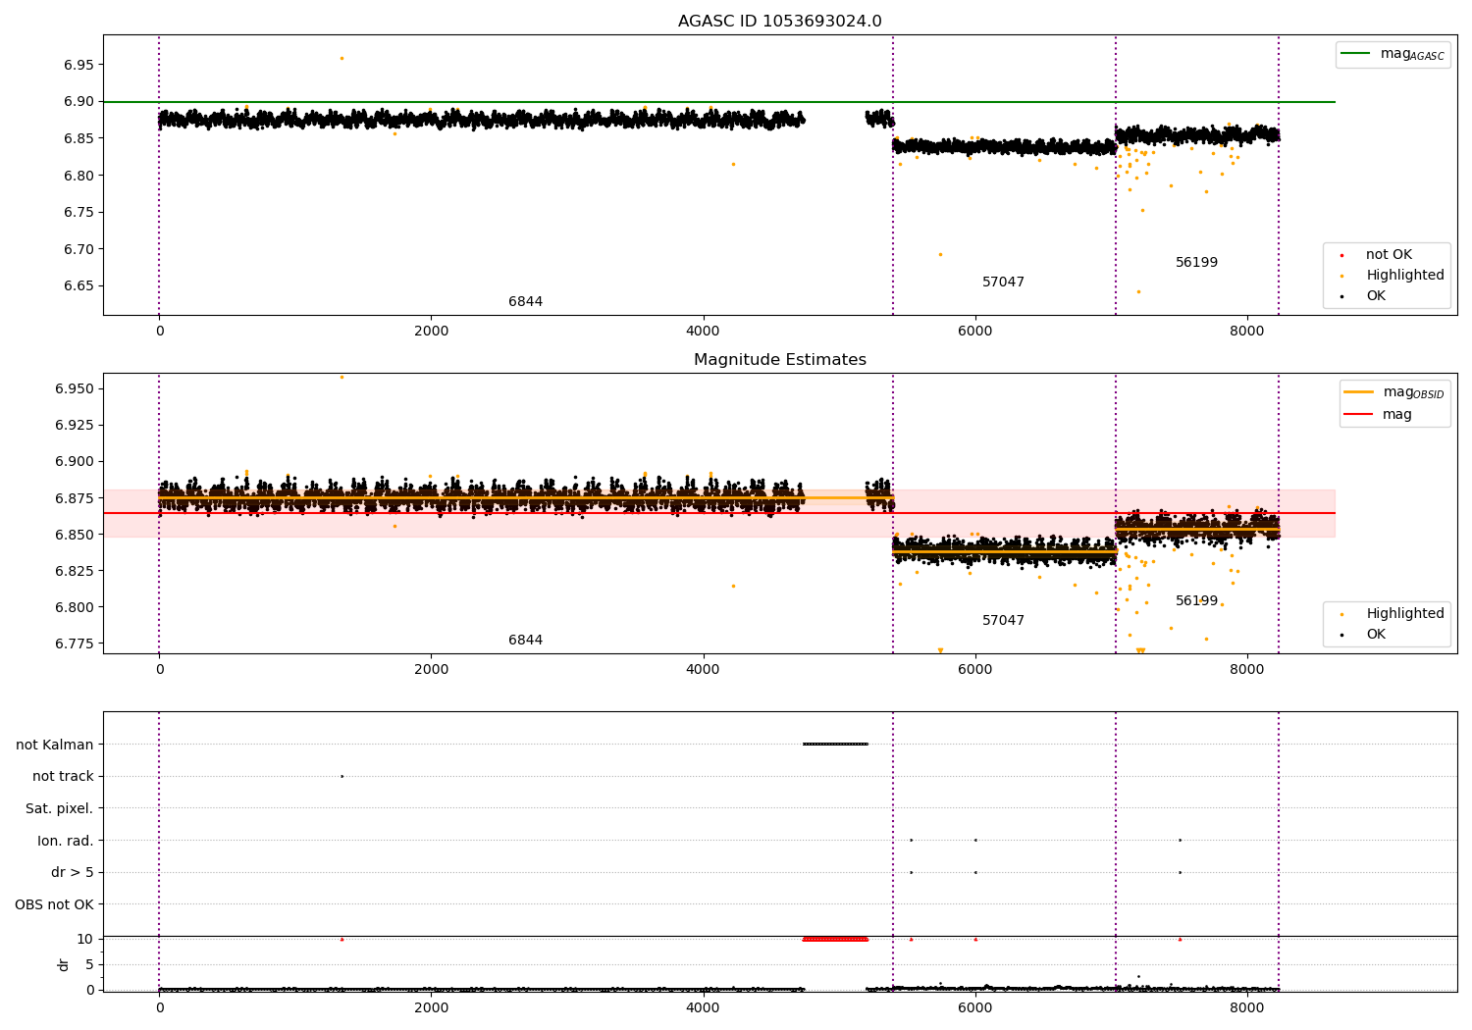Select the green mag AGASC legend entry
Screen dimensions: 1472x1030
(1393, 54)
